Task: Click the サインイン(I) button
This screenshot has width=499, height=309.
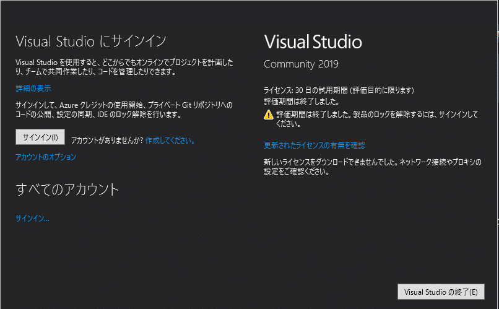Action: pyautogui.click(x=40, y=137)
